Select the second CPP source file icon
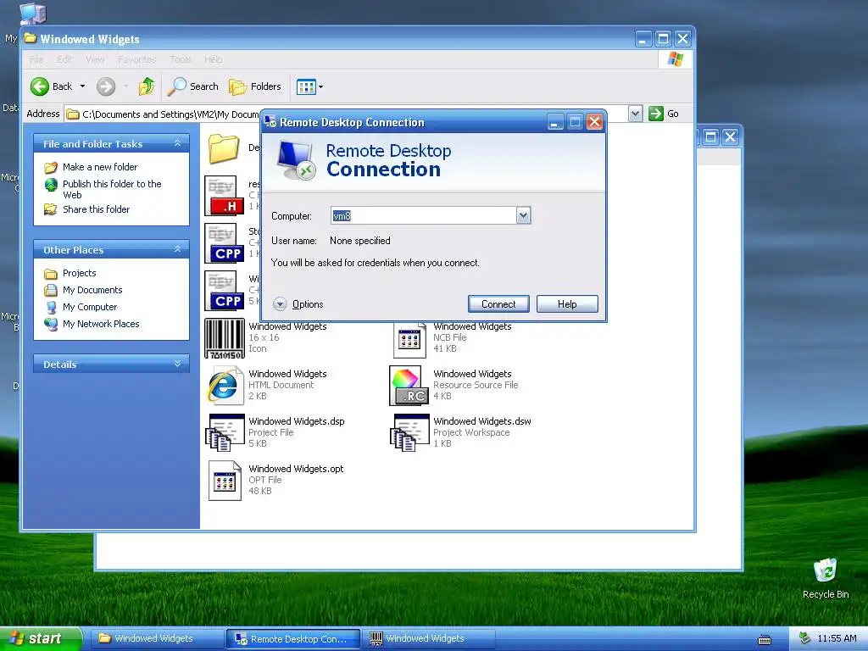The width and height of the screenshot is (868, 651). [x=224, y=291]
